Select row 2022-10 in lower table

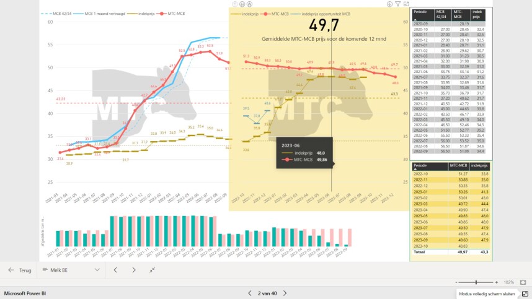tap(451, 174)
